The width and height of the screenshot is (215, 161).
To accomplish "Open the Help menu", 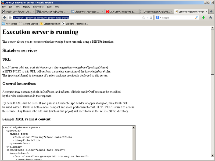I will click(x=57, y=6).
